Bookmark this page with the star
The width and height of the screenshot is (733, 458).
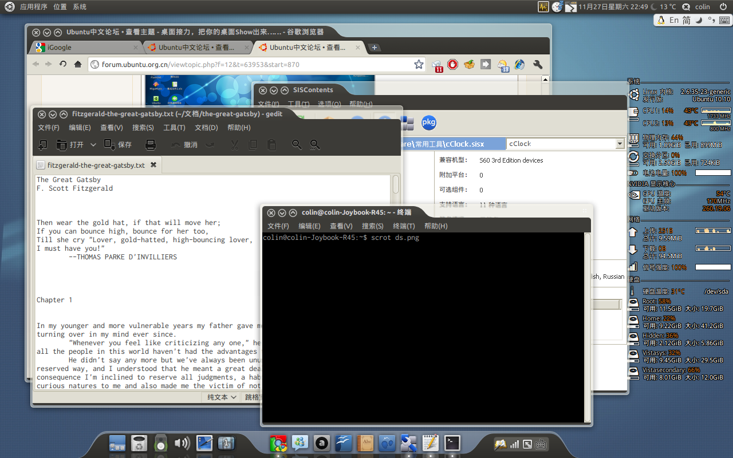click(419, 65)
